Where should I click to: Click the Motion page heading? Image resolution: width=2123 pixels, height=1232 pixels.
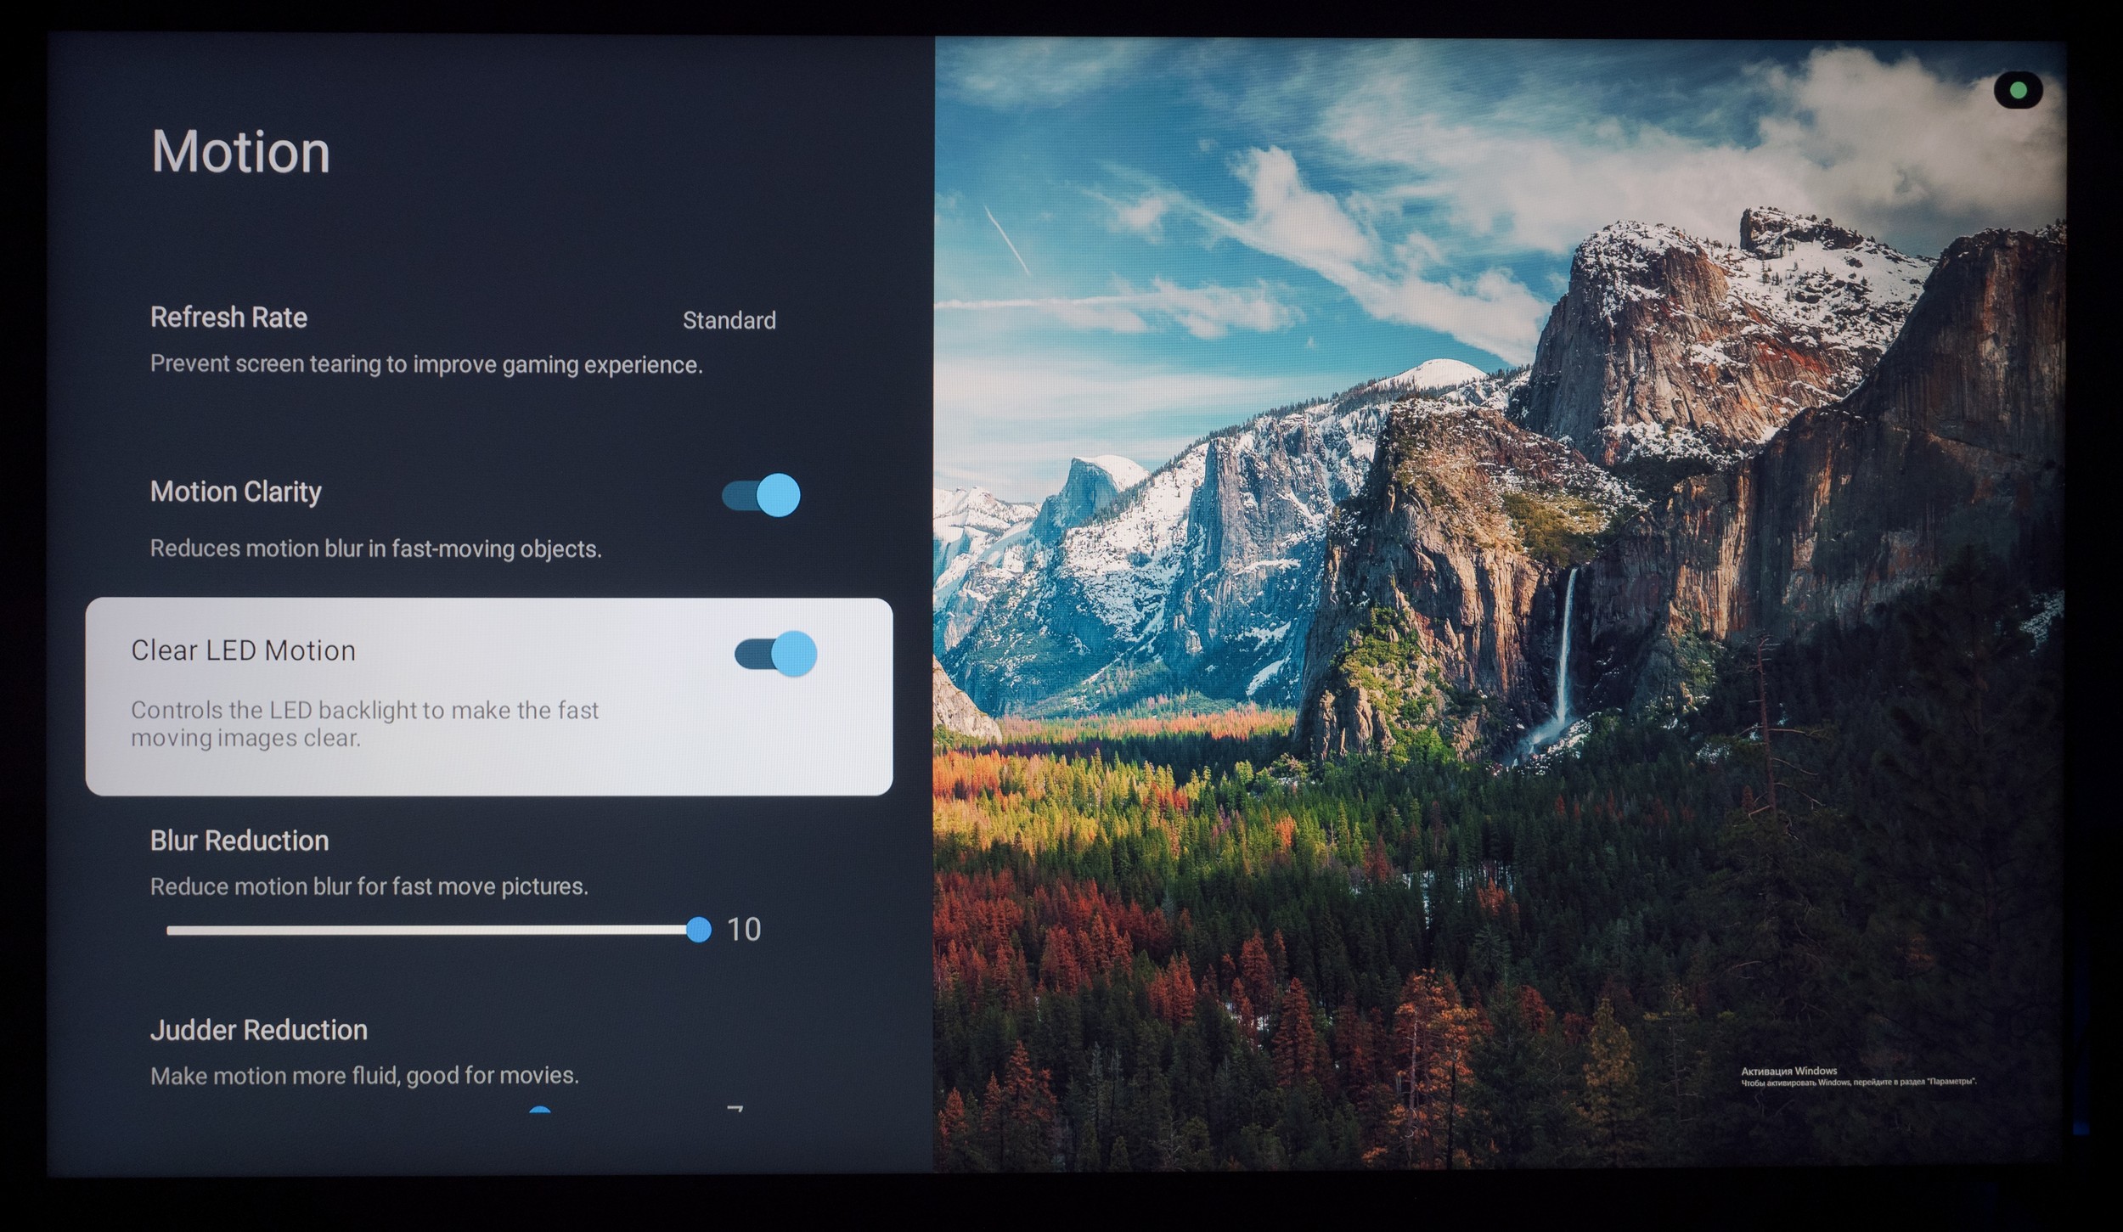(240, 152)
